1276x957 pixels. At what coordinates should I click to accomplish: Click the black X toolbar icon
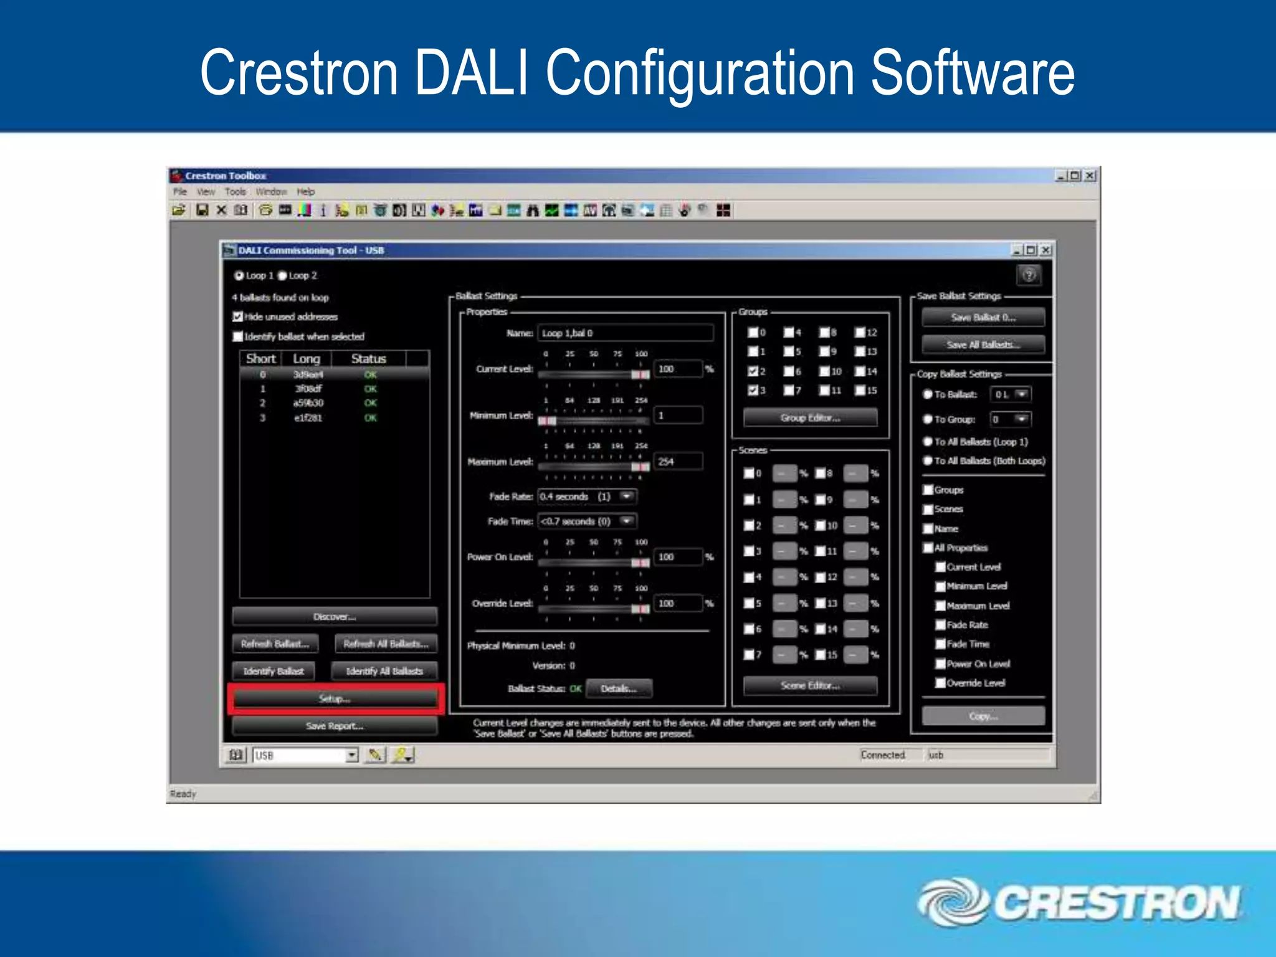pyautogui.click(x=221, y=211)
